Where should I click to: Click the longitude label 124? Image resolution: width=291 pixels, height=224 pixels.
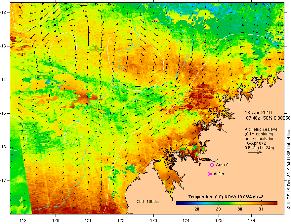(x=186, y=220)
